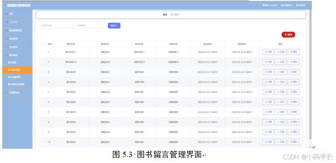Click the 智慧图书管理系统 title in header
336x163 pixels.
(x=19, y=5)
